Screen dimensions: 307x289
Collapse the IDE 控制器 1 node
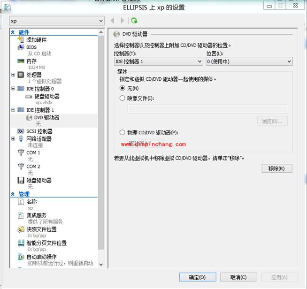pyautogui.click(x=13, y=110)
